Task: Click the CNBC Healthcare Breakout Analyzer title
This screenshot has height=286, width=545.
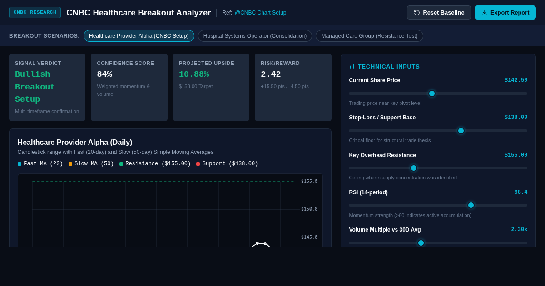Action: [139, 13]
